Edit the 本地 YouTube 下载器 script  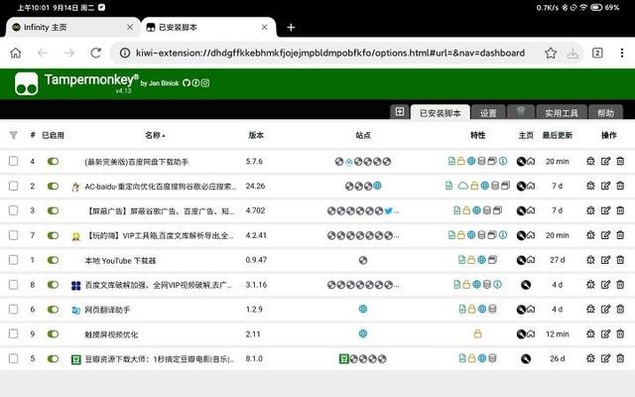pyautogui.click(x=605, y=260)
